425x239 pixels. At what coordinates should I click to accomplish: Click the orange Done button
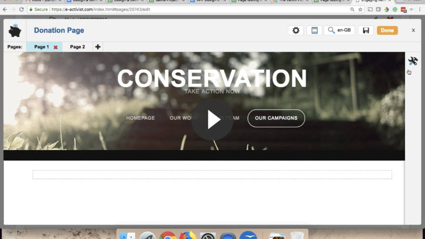[387, 30]
